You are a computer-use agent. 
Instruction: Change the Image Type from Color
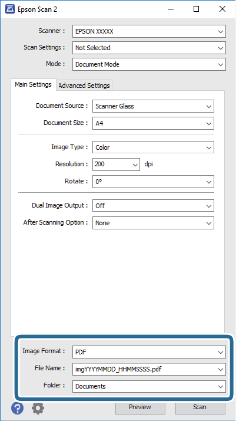pyautogui.click(x=153, y=147)
